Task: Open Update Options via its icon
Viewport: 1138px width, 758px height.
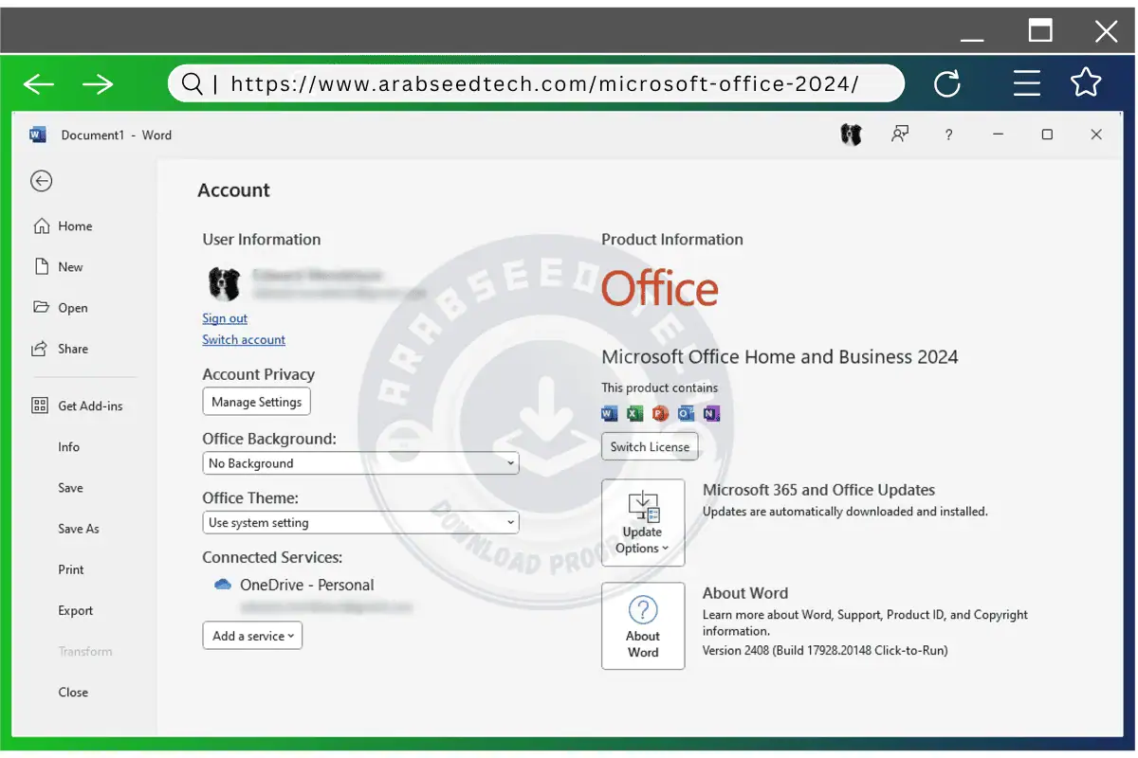Action: coord(643,508)
